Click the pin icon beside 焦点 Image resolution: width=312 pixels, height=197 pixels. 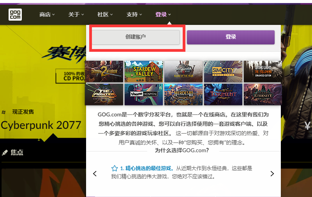pyautogui.click(x=5, y=153)
